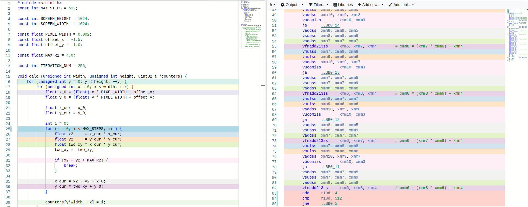Click the PIXEL_WIDTH = 0.002 declaration

click(x=54, y=34)
